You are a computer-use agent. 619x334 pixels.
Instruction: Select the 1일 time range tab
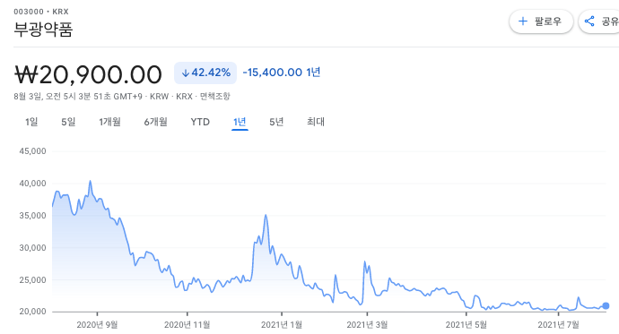pos(31,122)
